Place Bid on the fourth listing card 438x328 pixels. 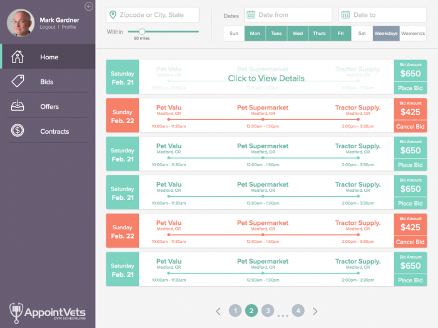point(410,204)
